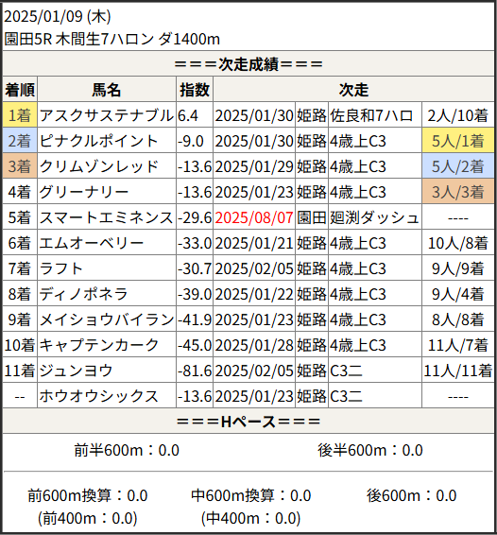
Task: Select the yellow 5人/1着 result cell
Action: point(457,141)
